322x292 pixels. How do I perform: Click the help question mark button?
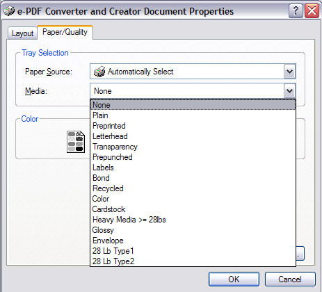click(x=296, y=11)
